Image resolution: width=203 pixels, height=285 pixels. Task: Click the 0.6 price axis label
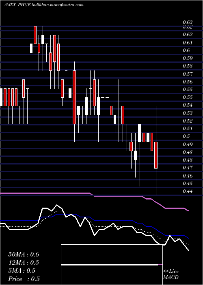(x=186, y=50)
